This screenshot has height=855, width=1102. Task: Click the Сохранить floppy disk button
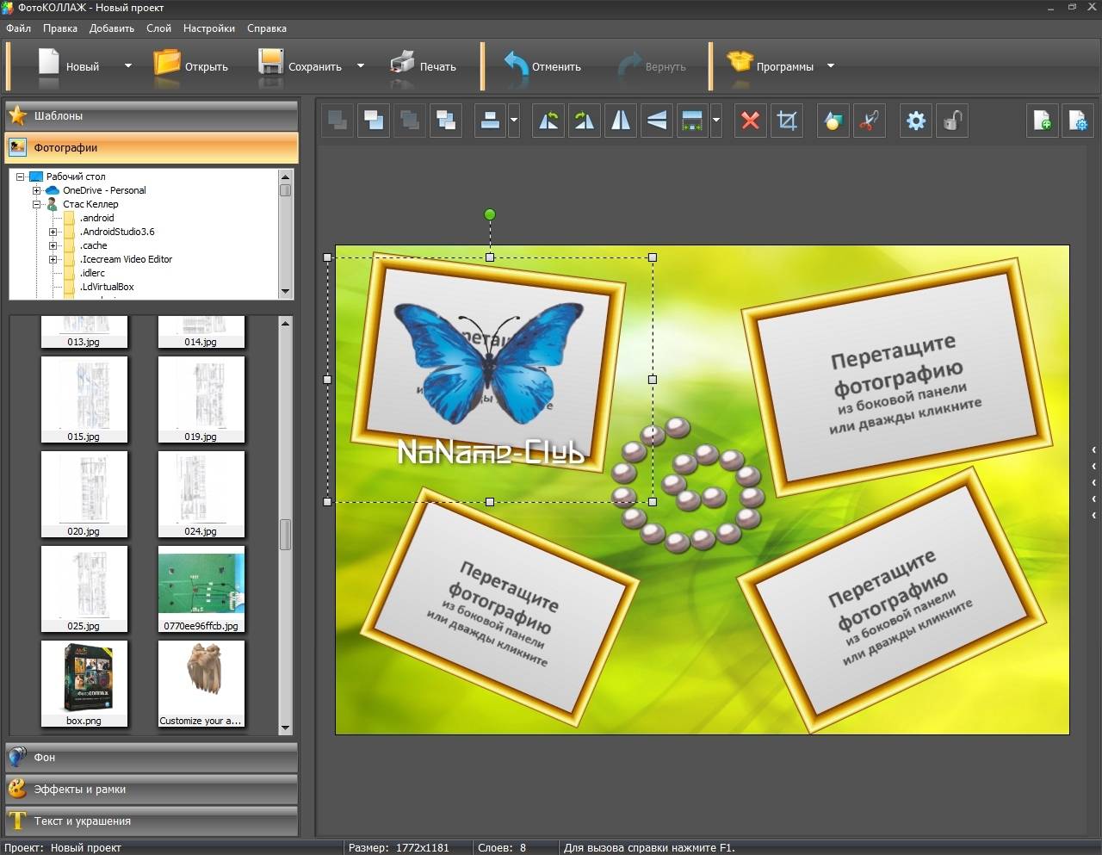[300, 65]
